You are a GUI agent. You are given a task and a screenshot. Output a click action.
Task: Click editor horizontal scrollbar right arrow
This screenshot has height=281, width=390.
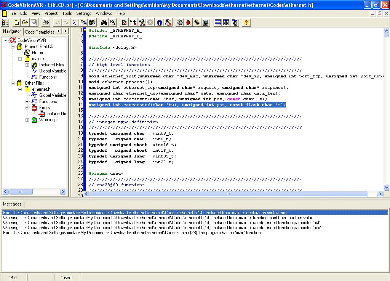coord(380,194)
